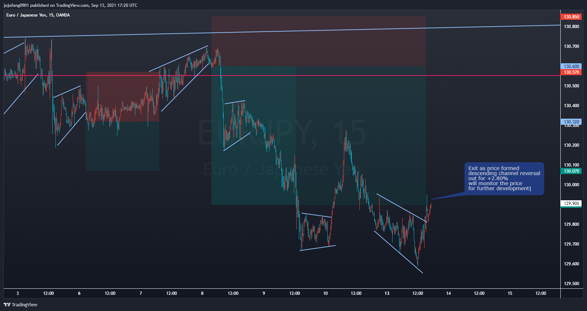587x311 pixels.
Task: Click date label 6 on time axis
Action: tap(79, 293)
